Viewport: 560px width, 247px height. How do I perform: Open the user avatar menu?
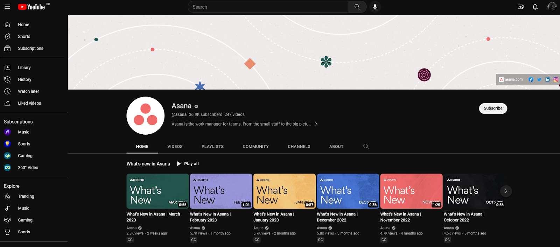tap(552, 7)
